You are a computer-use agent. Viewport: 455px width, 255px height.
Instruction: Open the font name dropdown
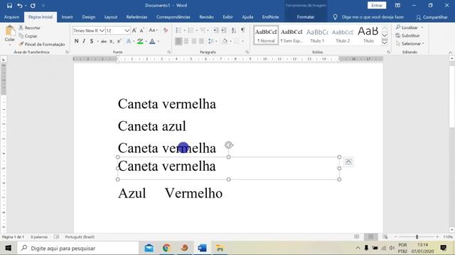point(102,30)
